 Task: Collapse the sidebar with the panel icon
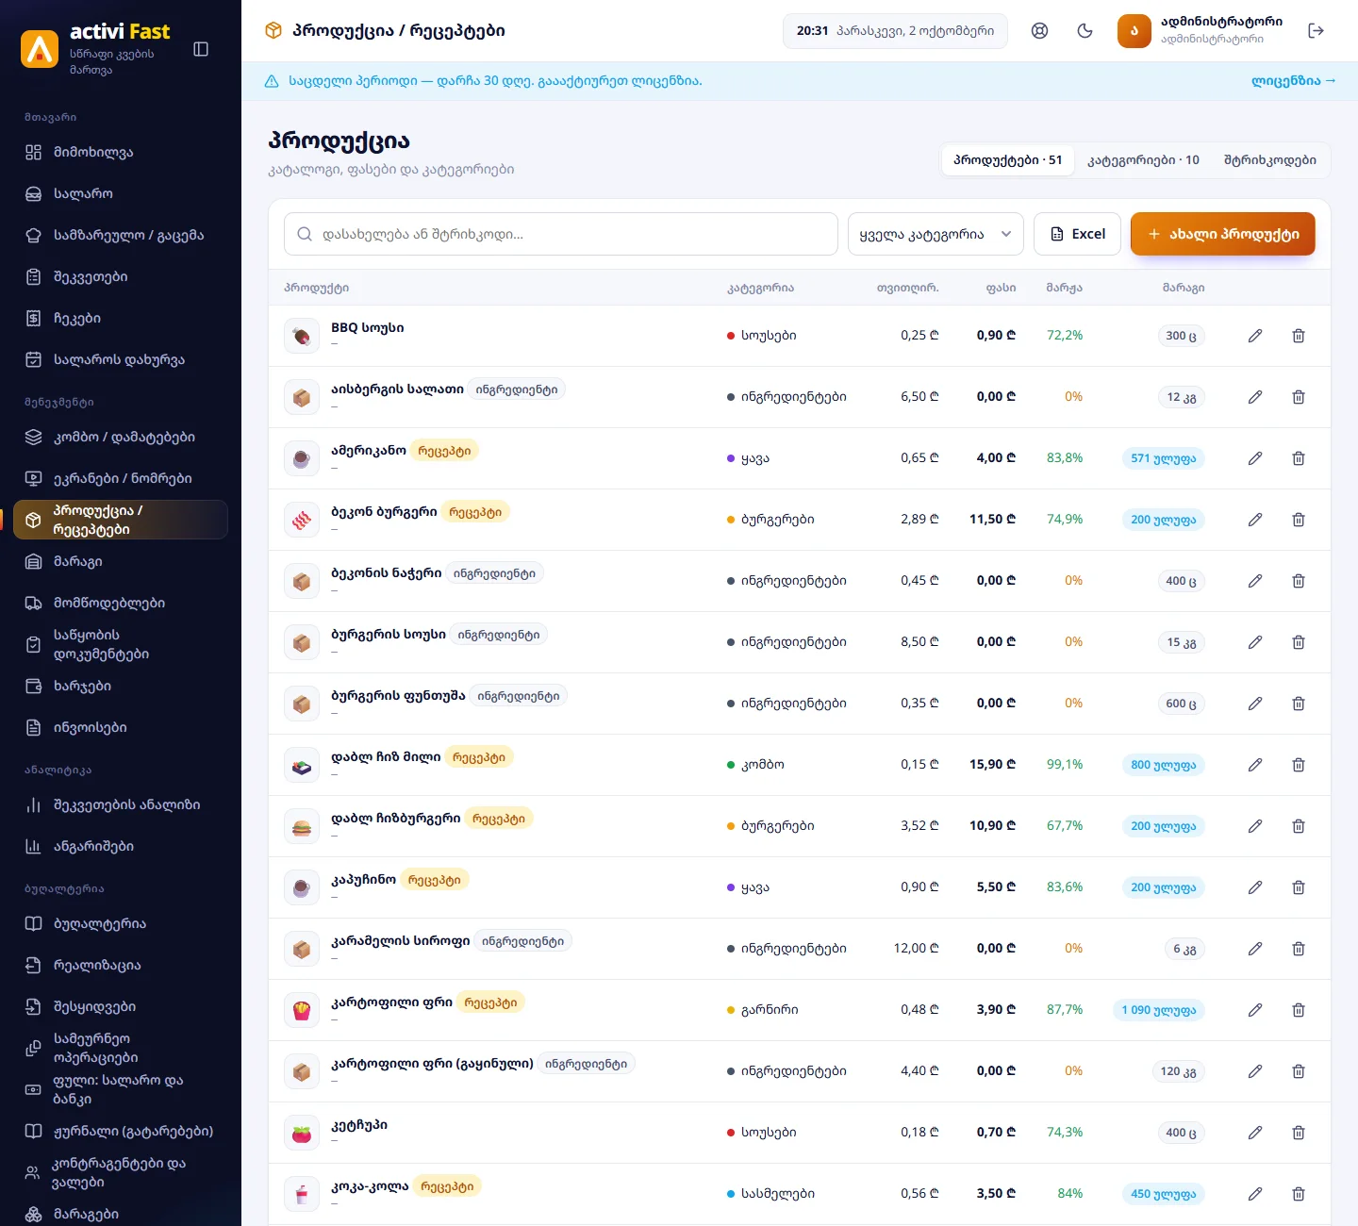(x=201, y=49)
